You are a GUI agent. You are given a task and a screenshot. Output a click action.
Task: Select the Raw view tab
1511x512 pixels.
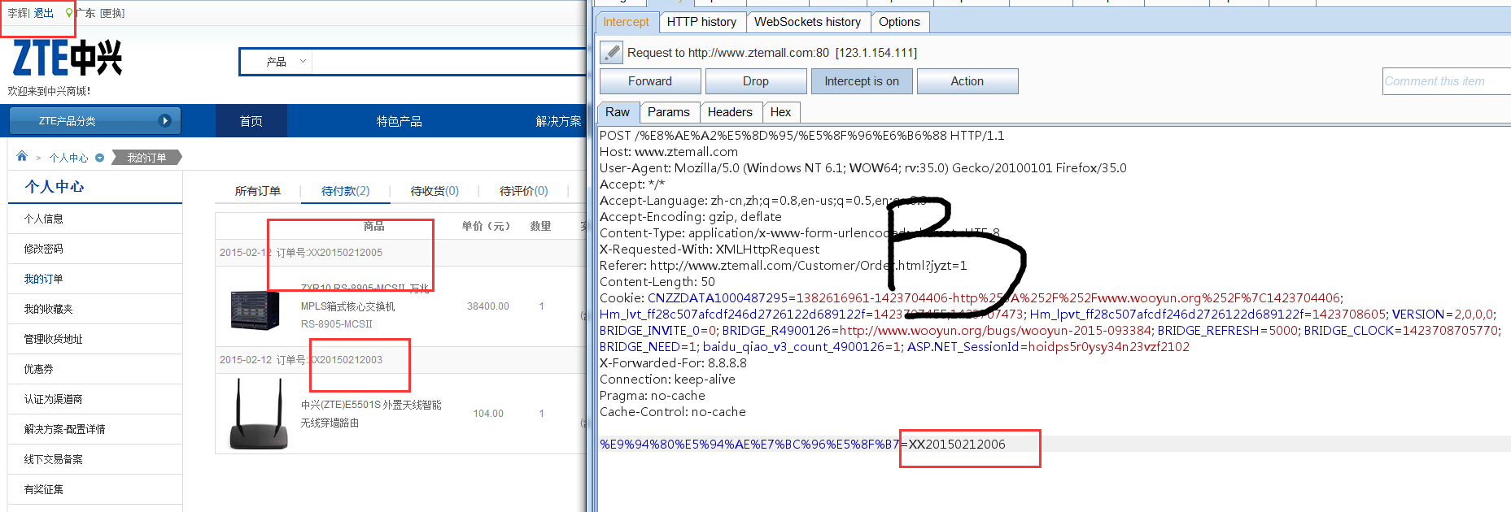618,112
